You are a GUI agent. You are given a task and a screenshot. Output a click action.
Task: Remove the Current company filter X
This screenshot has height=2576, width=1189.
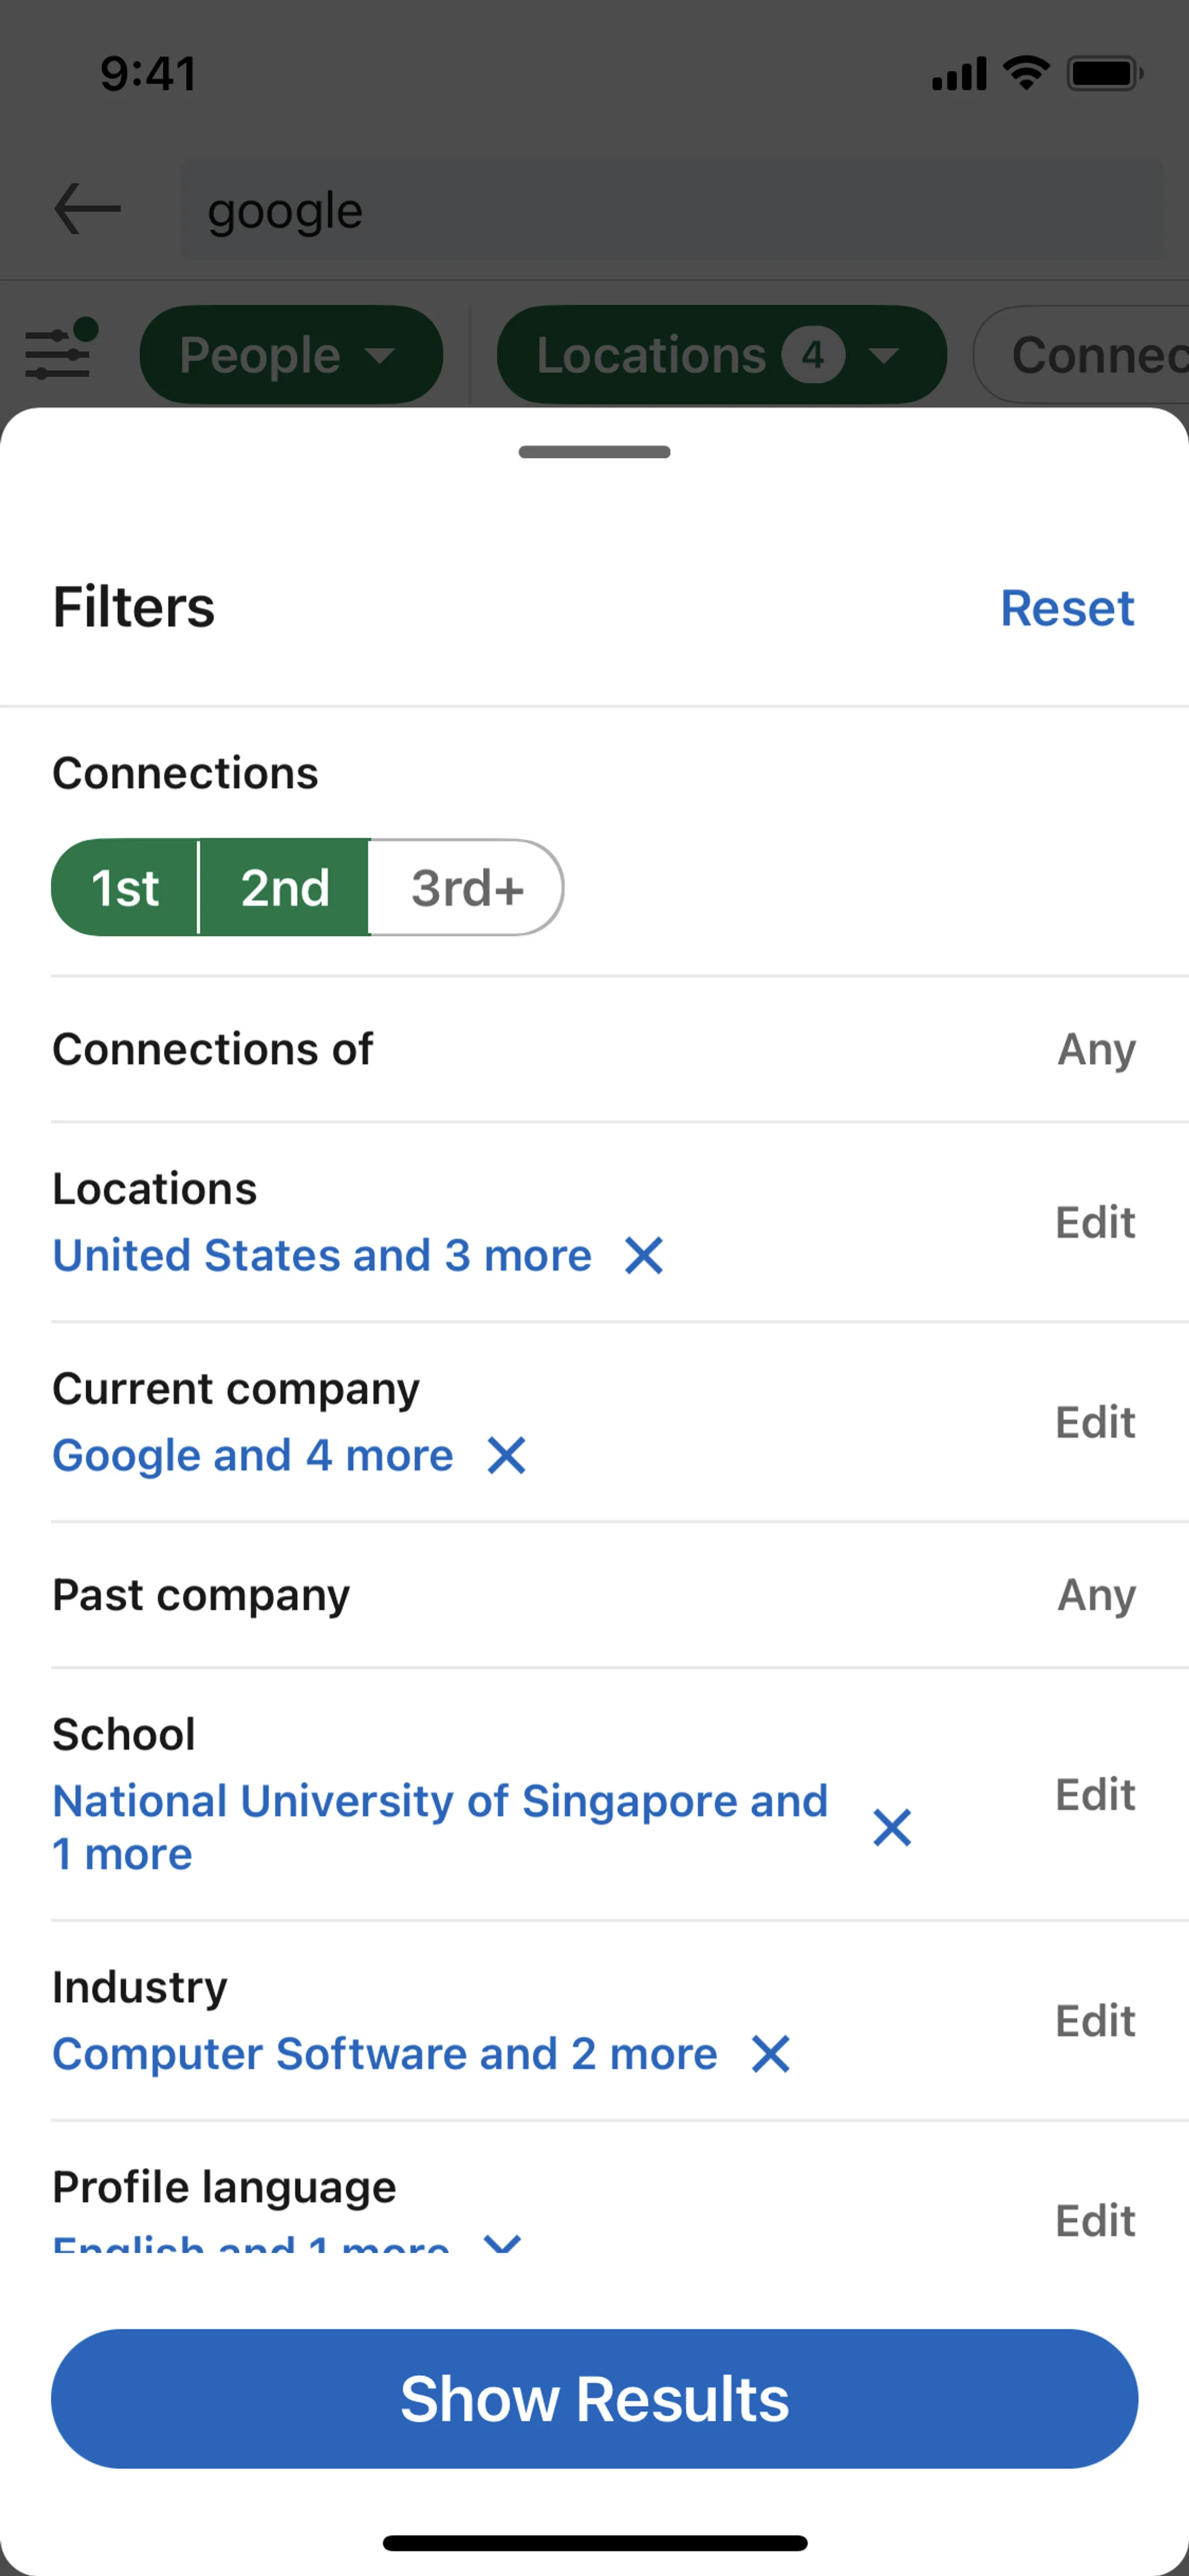(507, 1455)
